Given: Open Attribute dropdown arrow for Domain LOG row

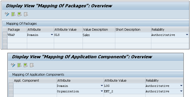Looking at the screenshot, I should (x=102, y=86).
